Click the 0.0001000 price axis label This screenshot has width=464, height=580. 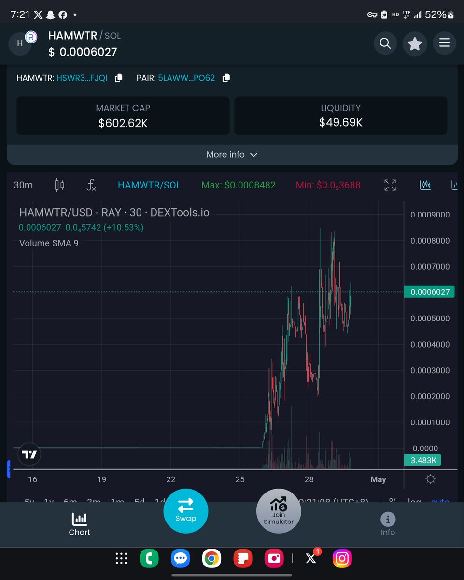coord(430,422)
